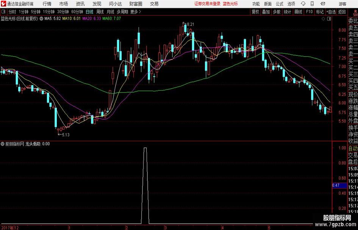
Task: Open the 财富圈 menu
Action: (x=136, y=4)
